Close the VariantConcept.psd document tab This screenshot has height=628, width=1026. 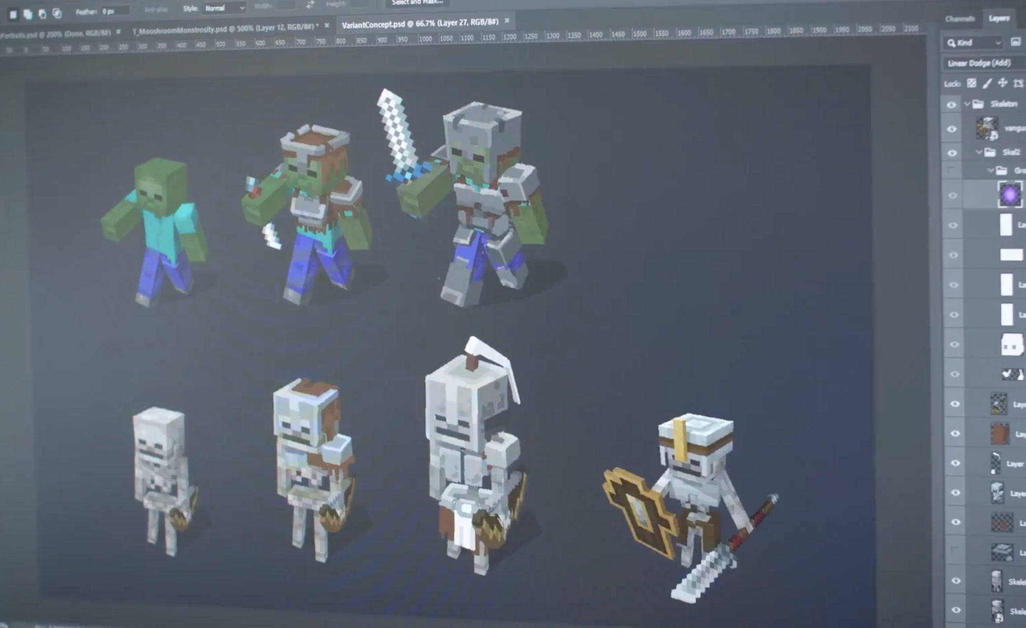click(506, 21)
